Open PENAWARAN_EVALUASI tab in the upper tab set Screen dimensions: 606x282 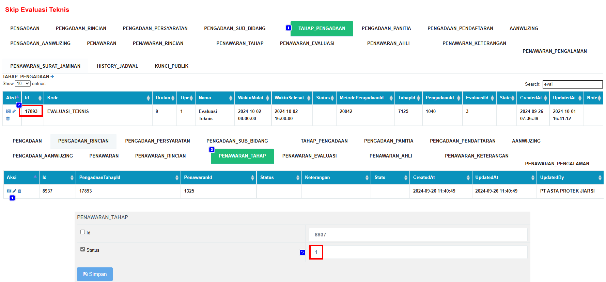click(307, 44)
